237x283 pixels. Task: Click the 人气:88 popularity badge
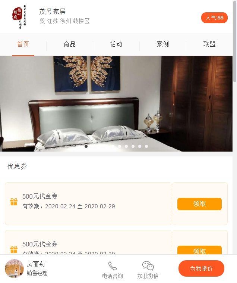point(214,18)
